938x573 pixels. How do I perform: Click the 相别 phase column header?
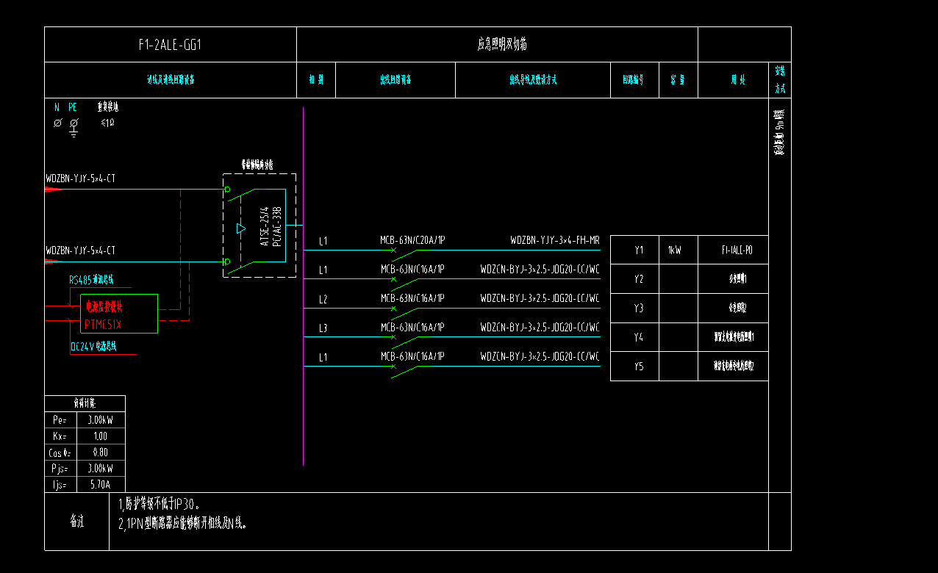coord(316,80)
